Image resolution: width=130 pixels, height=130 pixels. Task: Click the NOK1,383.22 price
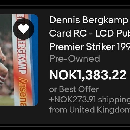[88, 75]
